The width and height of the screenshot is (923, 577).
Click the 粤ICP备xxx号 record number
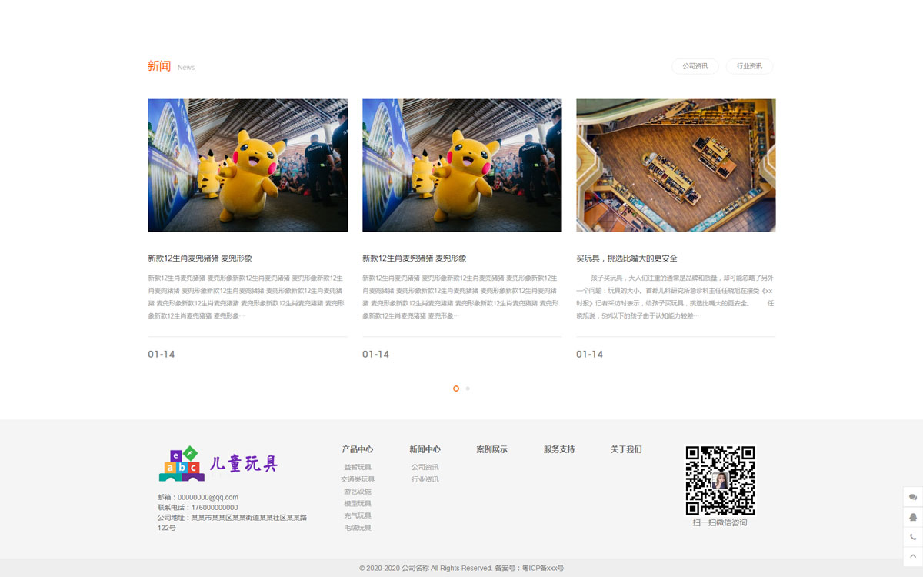[543, 568]
